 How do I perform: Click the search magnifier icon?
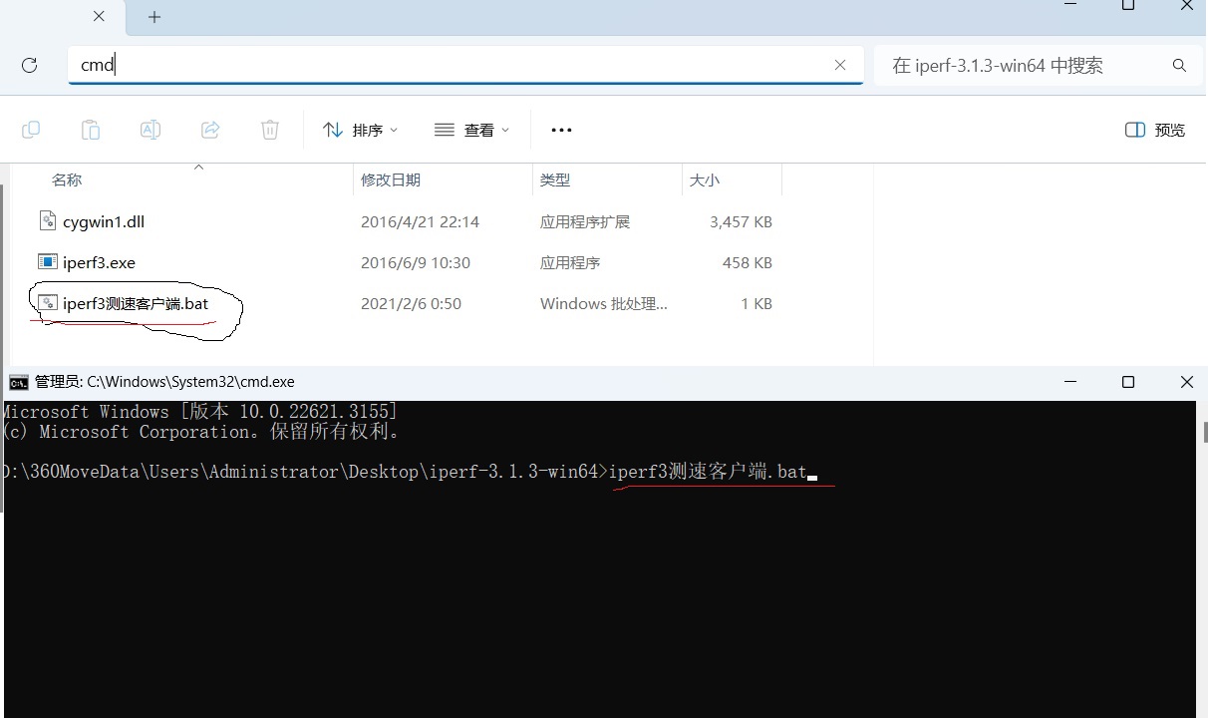coord(1179,66)
